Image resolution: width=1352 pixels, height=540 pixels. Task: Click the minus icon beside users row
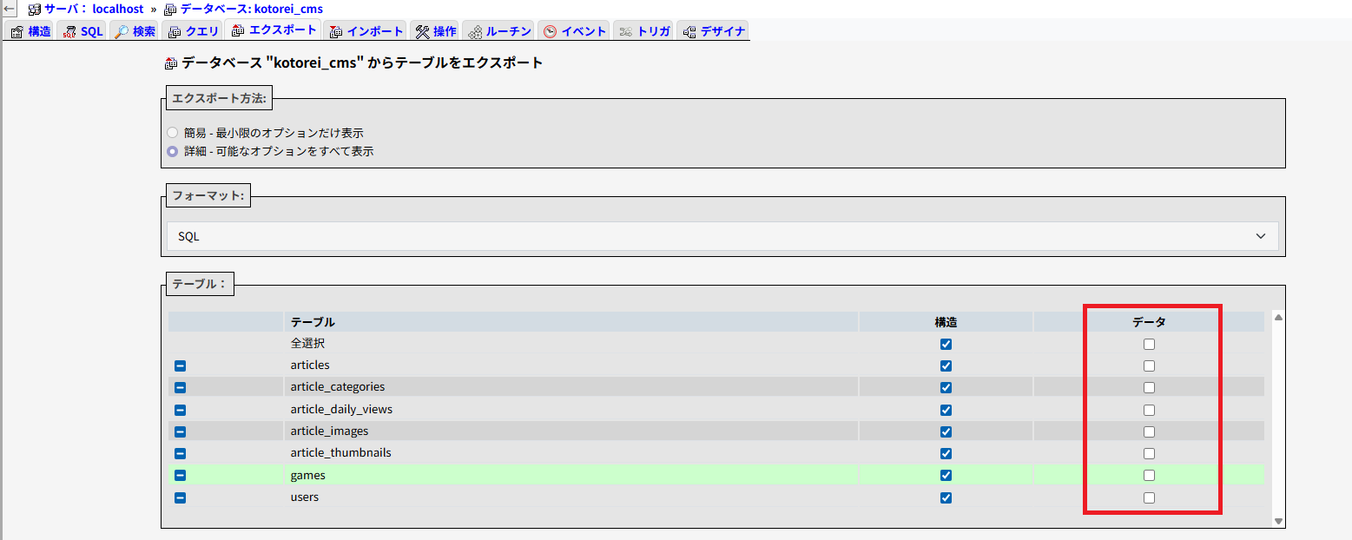(x=180, y=497)
